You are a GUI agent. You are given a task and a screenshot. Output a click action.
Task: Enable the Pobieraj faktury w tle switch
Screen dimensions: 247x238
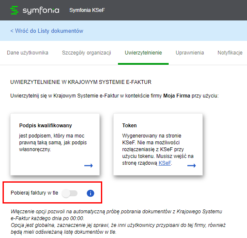coord(69,193)
